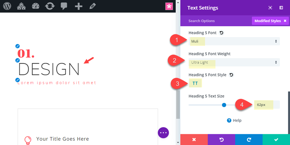Click the Heading 5 Text Size slider handle
Screen dimensions: 290x145
coord(224,105)
